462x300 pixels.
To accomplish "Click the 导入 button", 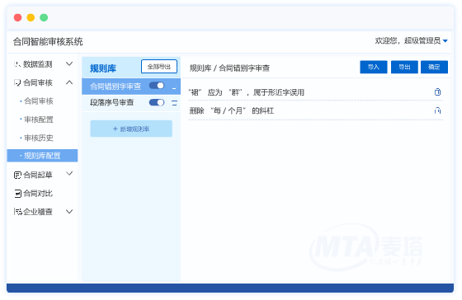I will [374, 67].
